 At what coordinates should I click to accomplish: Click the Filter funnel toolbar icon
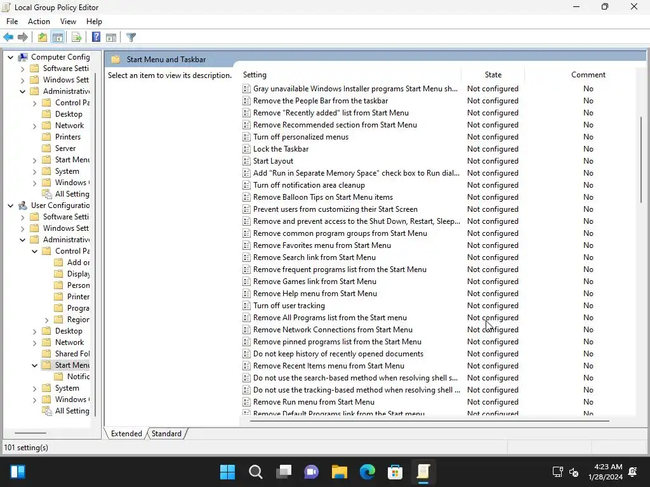(131, 37)
